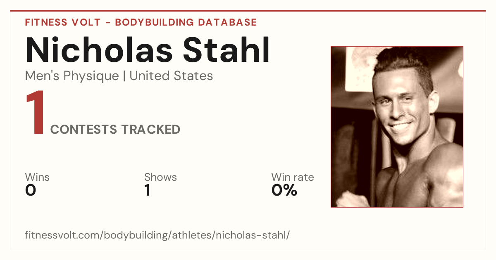
Task: Click the FITNESS VOLT header text
Action: (x=62, y=22)
